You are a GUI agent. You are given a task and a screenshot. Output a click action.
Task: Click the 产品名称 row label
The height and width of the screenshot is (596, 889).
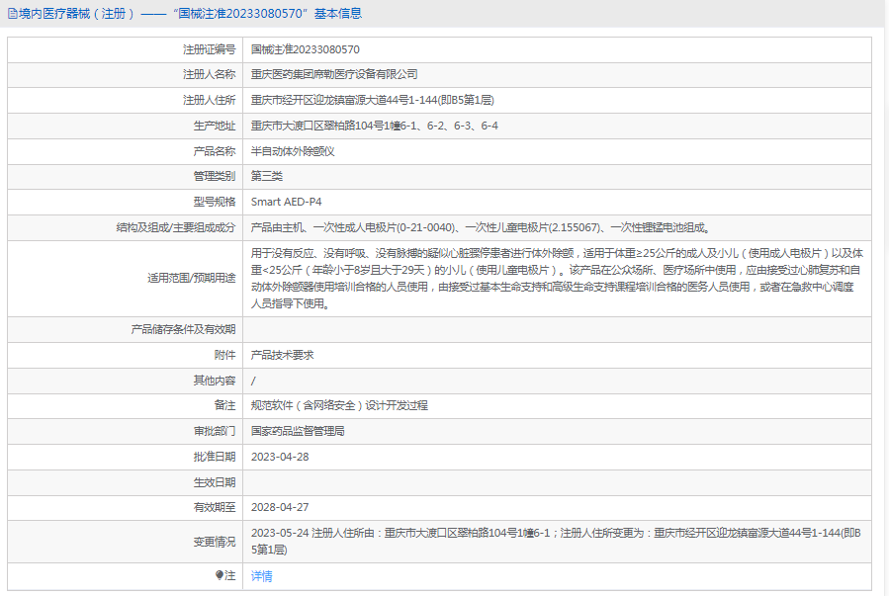pos(215,151)
